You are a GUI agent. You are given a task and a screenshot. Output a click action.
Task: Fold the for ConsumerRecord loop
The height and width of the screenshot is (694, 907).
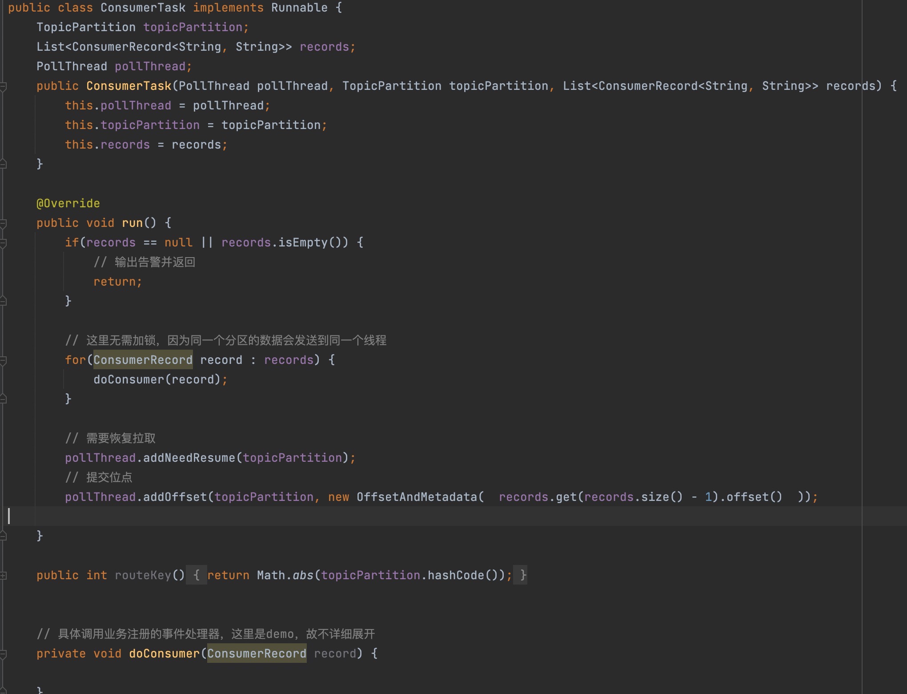3,360
